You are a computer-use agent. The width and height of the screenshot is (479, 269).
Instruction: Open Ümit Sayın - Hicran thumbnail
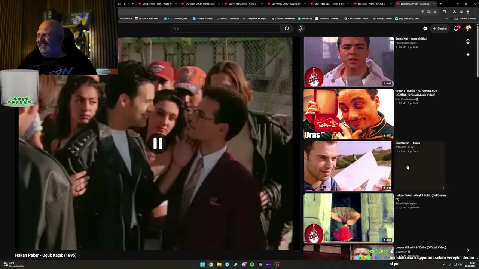point(349,166)
